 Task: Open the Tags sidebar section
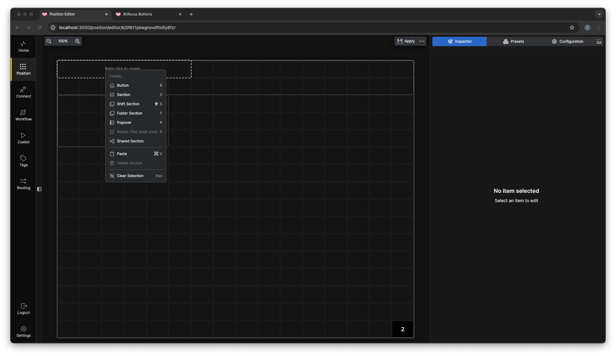[23, 161]
